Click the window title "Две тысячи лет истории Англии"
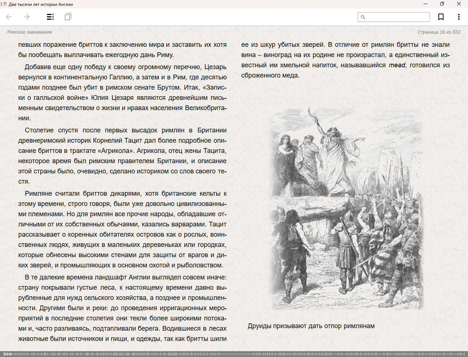Viewport: 468px width, 357px height. (41, 4)
